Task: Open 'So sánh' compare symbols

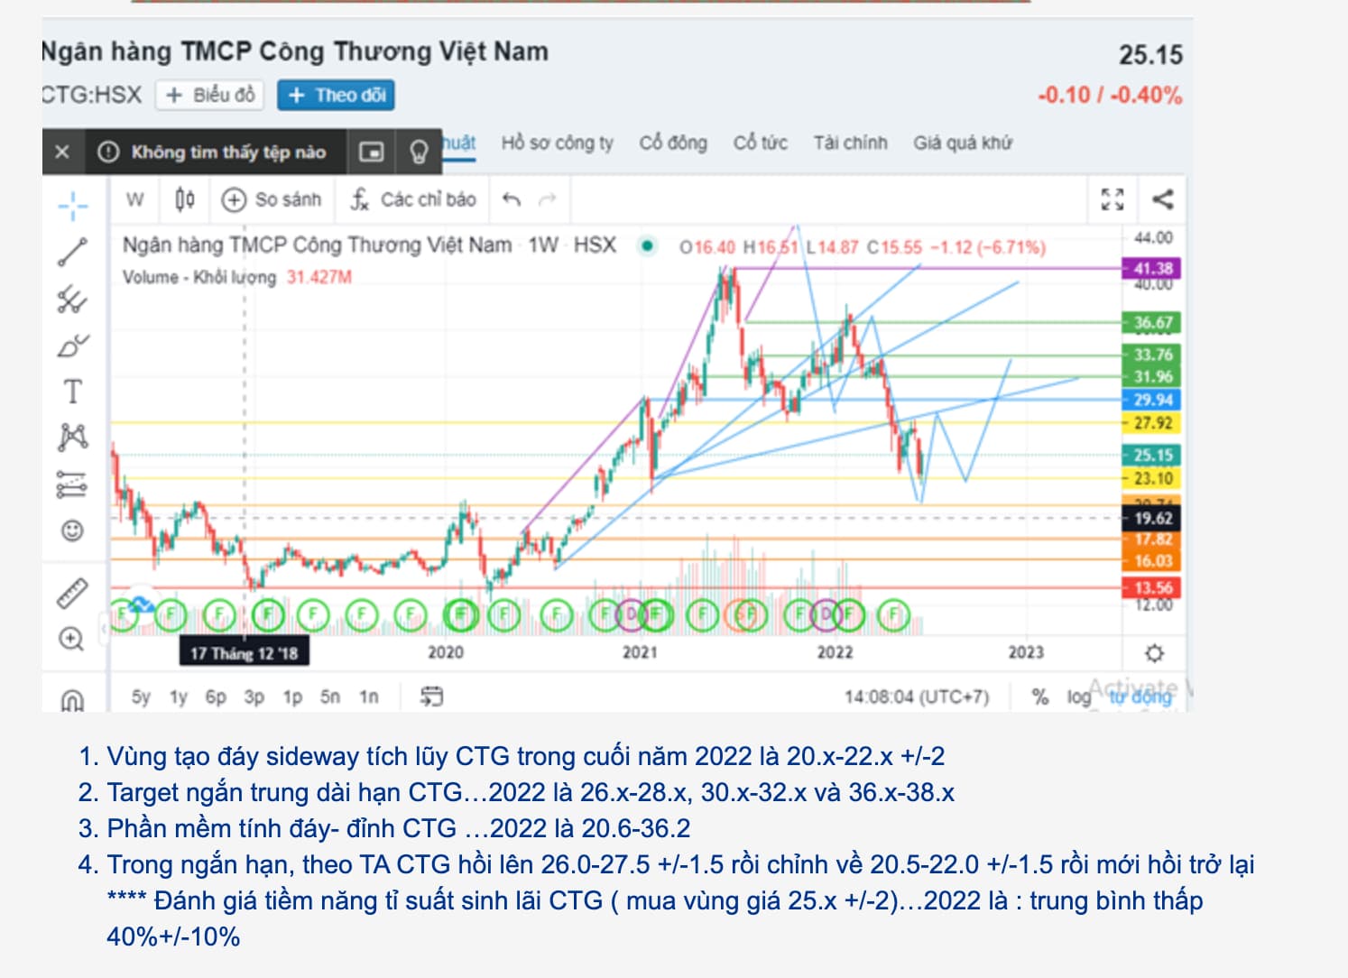Action: click(272, 199)
